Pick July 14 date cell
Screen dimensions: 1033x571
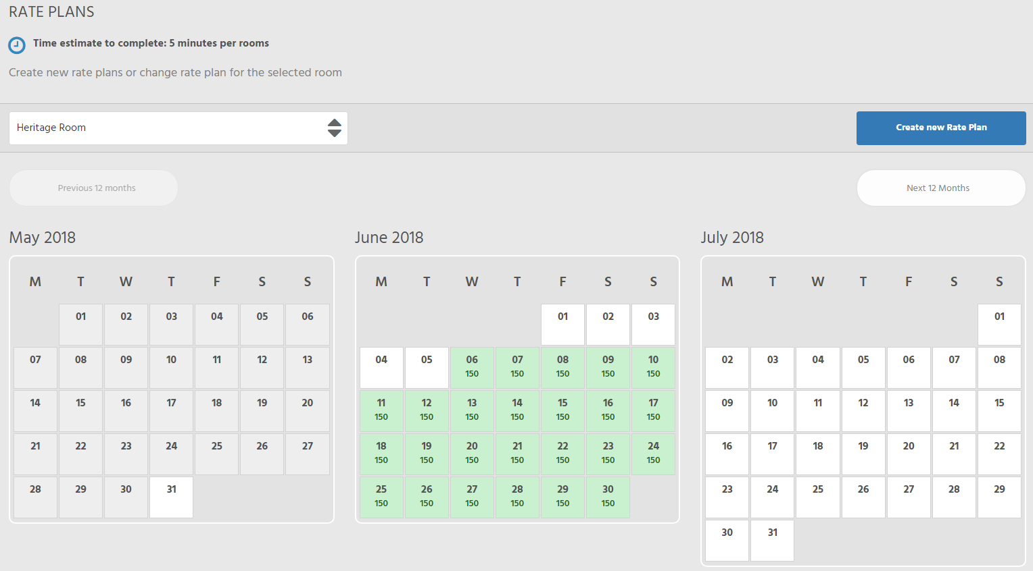click(955, 411)
